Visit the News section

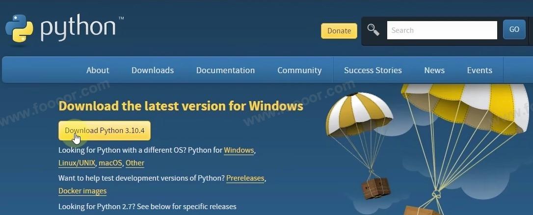click(434, 70)
